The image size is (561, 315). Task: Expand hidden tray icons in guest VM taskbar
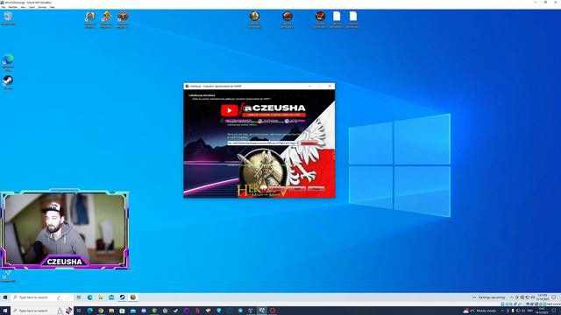[511, 297]
